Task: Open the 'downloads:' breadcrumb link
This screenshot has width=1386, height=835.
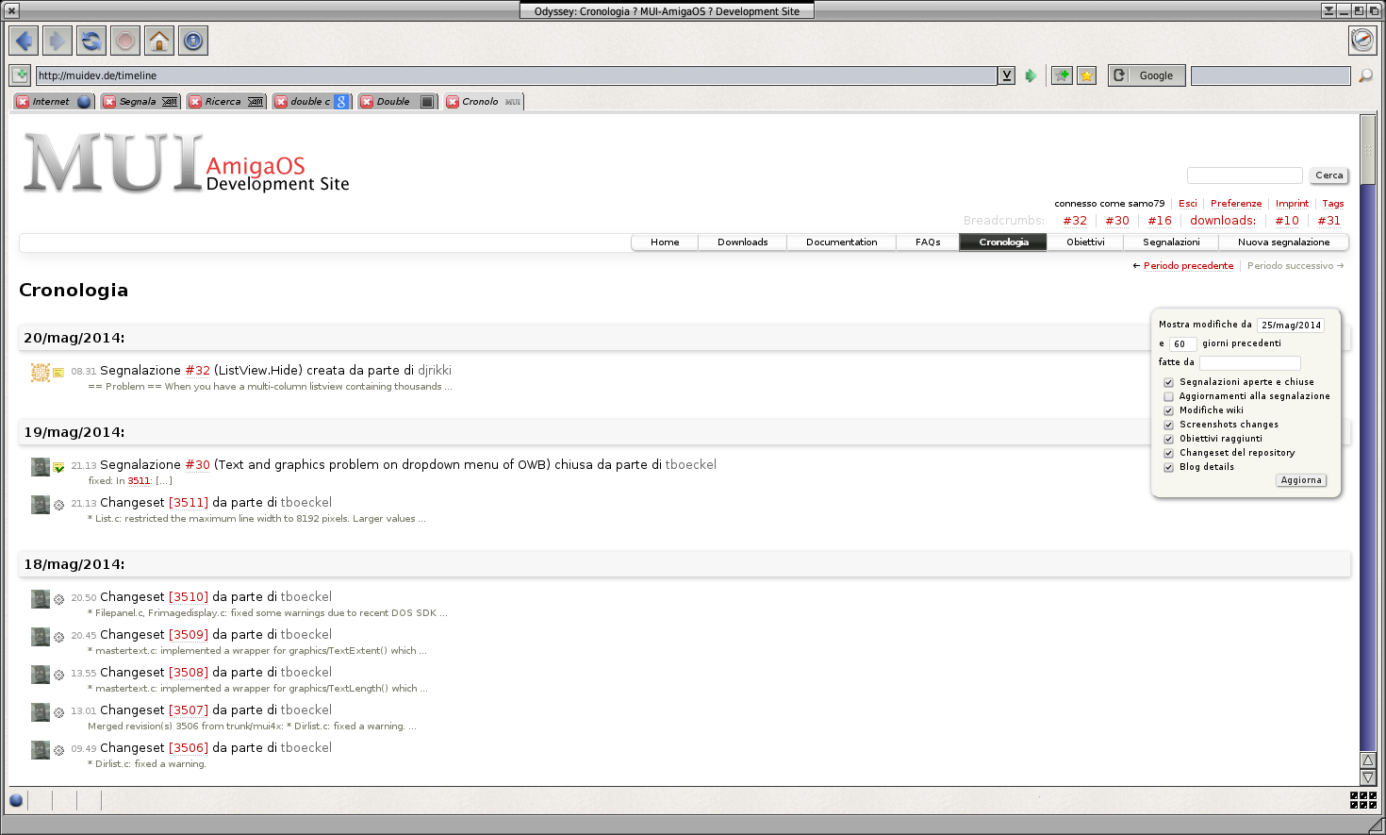Action: click(1223, 221)
